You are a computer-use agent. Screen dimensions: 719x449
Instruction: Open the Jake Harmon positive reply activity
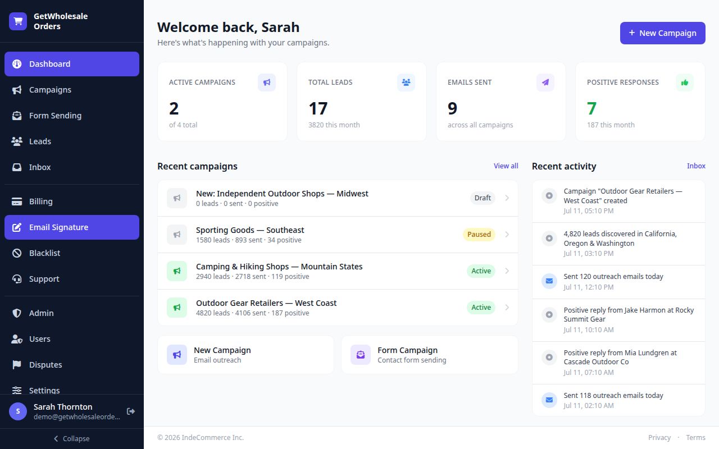point(618,320)
